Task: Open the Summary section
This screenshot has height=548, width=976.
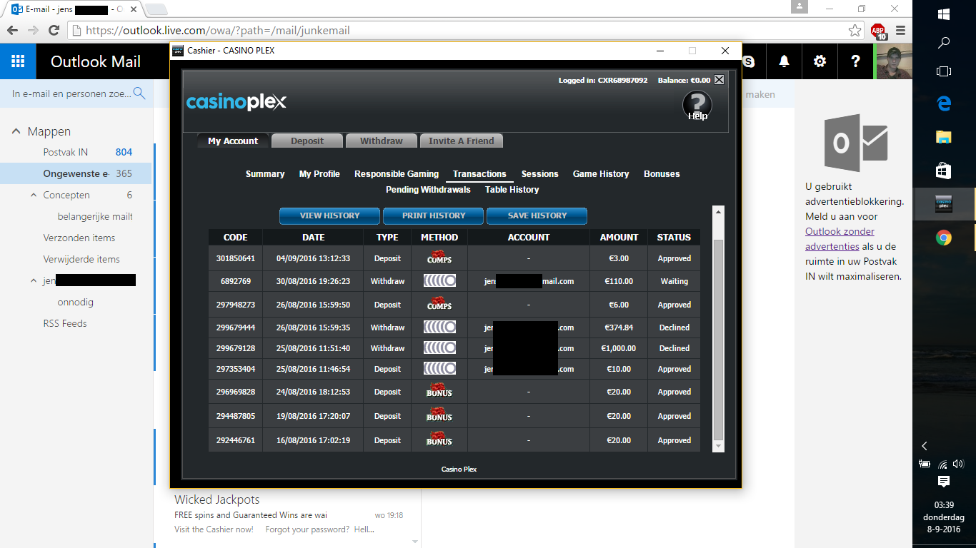Action: (265, 174)
